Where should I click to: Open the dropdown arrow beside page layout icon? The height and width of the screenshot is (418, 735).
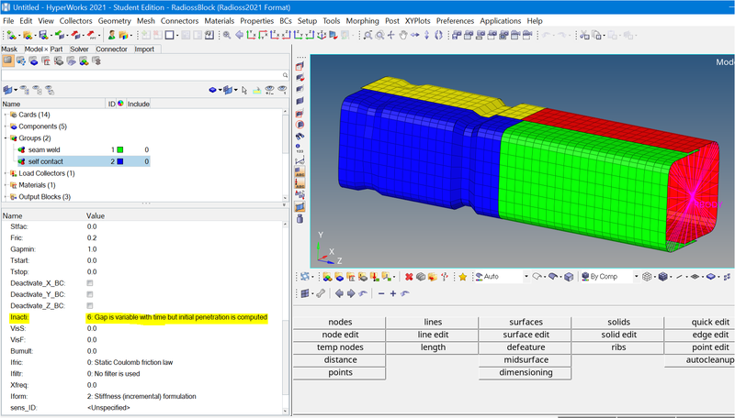pyautogui.click(x=177, y=36)
